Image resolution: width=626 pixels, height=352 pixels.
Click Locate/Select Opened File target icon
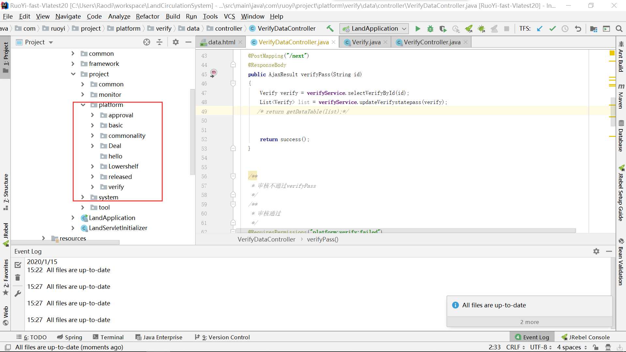coord(147,42)
